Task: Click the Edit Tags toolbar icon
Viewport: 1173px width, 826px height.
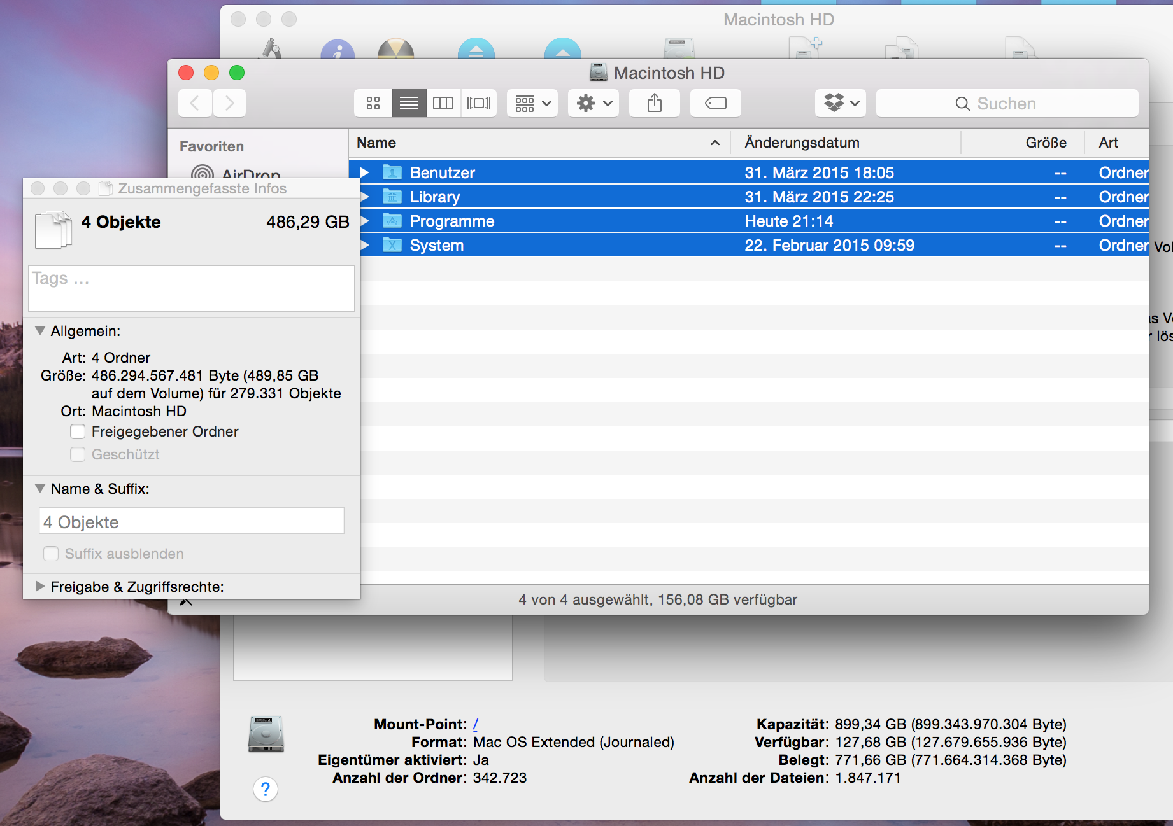Action: pyautogui.click(x=716, y=103)
